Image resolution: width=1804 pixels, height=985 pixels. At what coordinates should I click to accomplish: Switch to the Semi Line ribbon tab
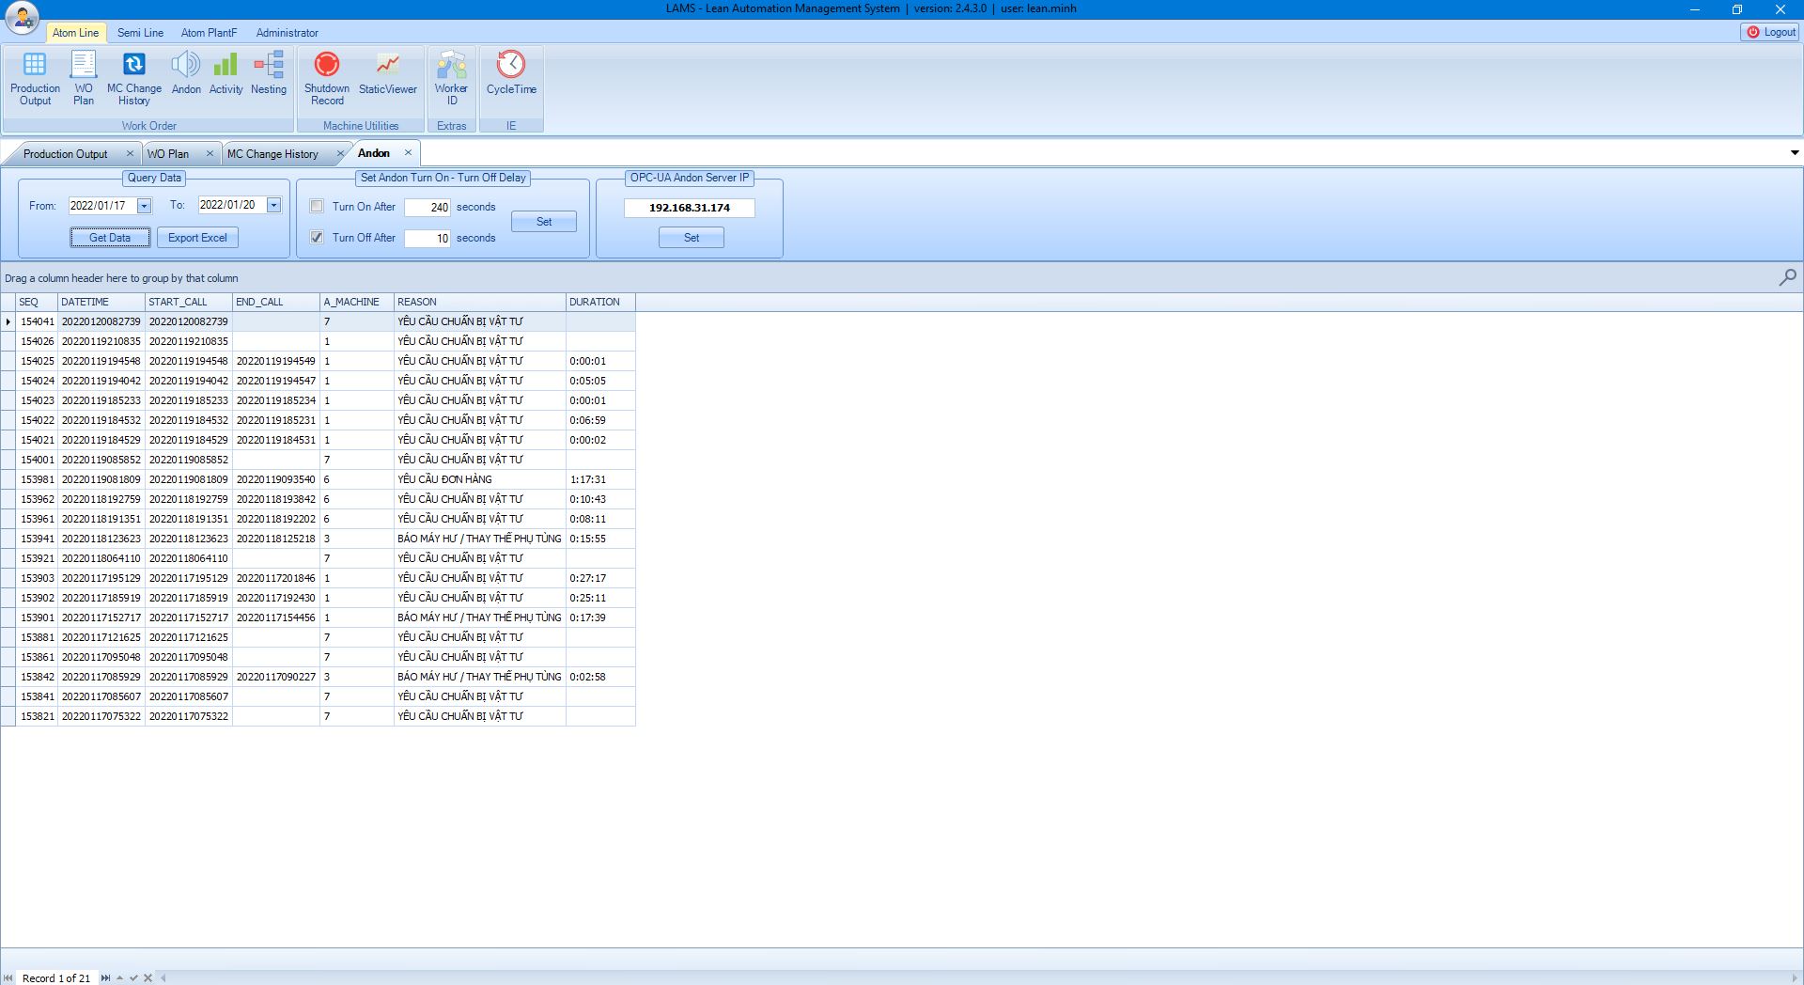click(x=140, y=33)
